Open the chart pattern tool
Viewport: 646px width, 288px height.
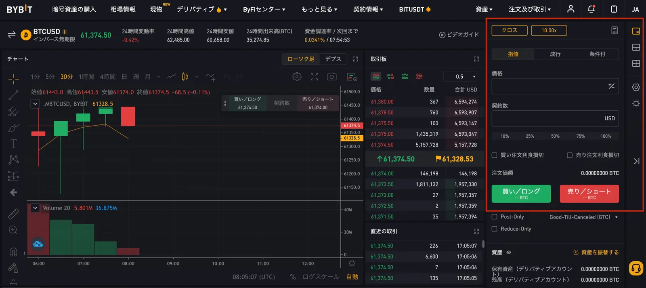point(13,160)
